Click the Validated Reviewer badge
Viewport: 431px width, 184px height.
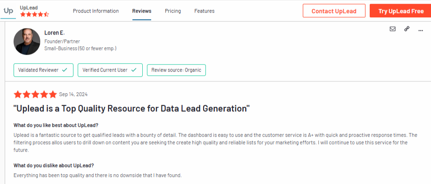click(x=44, y=70)
